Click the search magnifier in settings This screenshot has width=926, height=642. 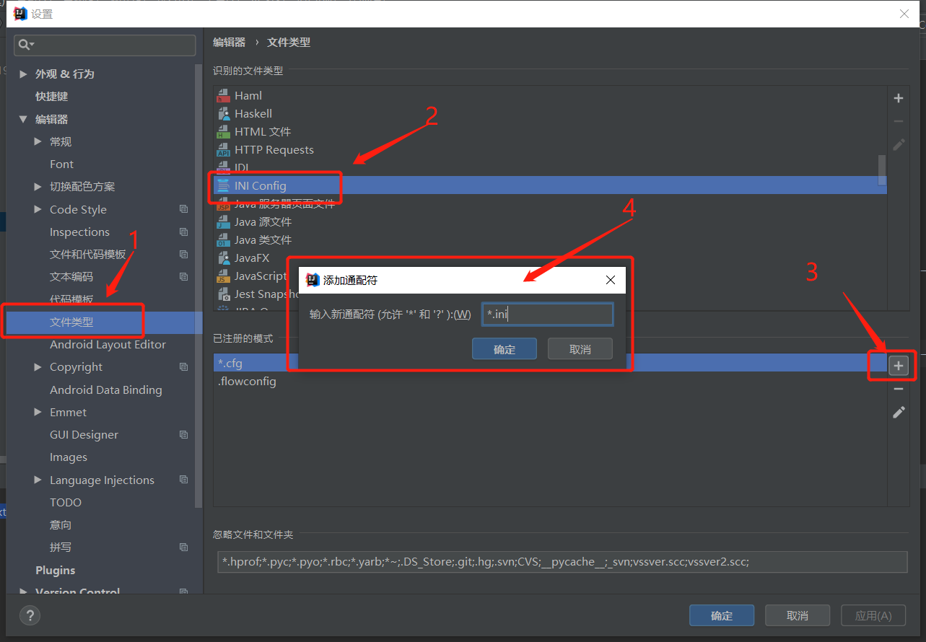(25, 45)
